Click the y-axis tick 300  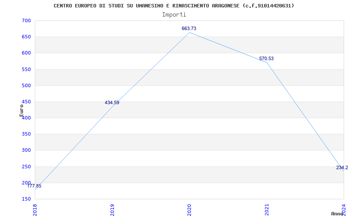[x=26, y=150]
